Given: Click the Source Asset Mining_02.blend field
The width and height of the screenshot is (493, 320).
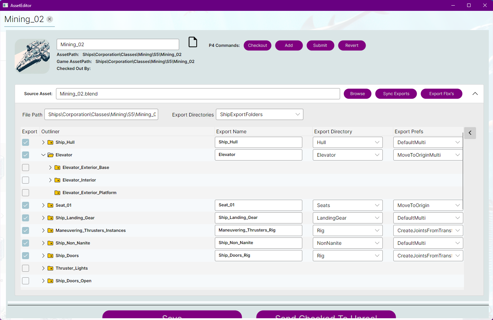Looking at the screenshot, I should (198, 94).
